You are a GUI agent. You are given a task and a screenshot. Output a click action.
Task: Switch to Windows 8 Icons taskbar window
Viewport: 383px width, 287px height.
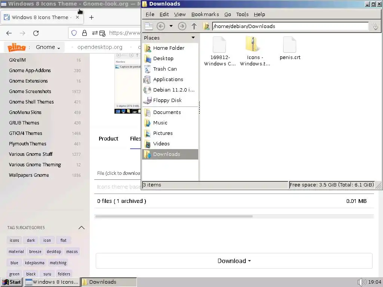tap(52, 282)
